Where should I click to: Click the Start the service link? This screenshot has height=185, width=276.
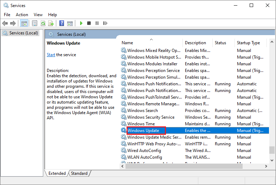point(51,55)
